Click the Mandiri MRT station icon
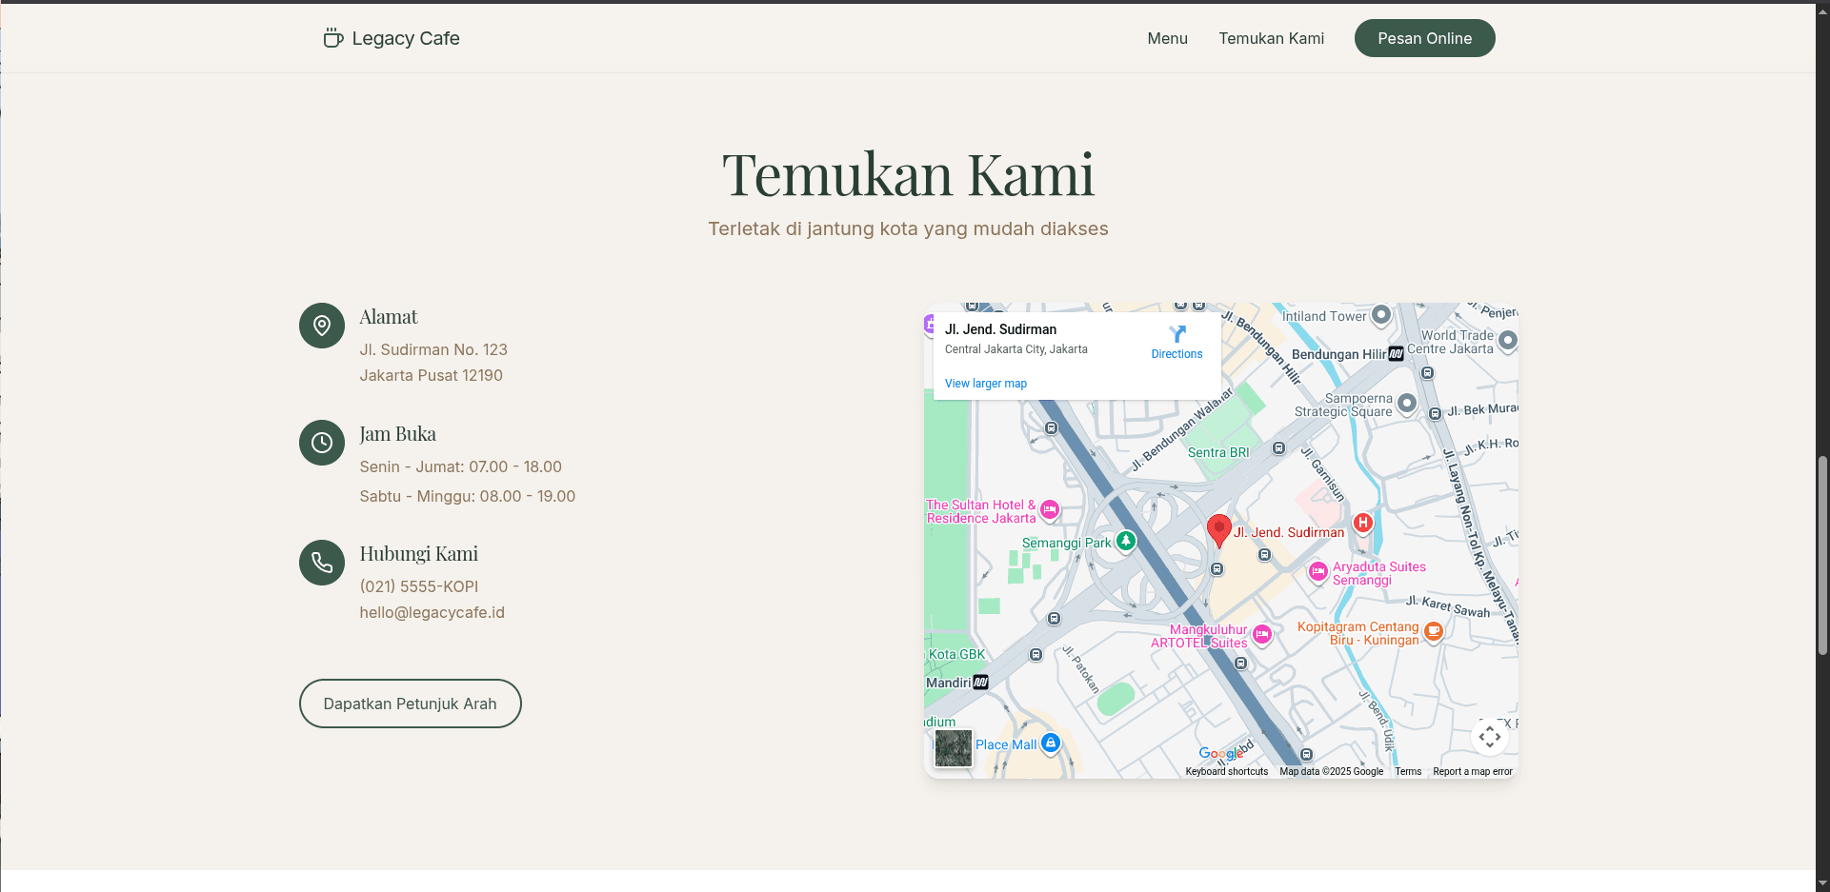The width and height of the screenshot is (1830, 892). tap(981, 682)
